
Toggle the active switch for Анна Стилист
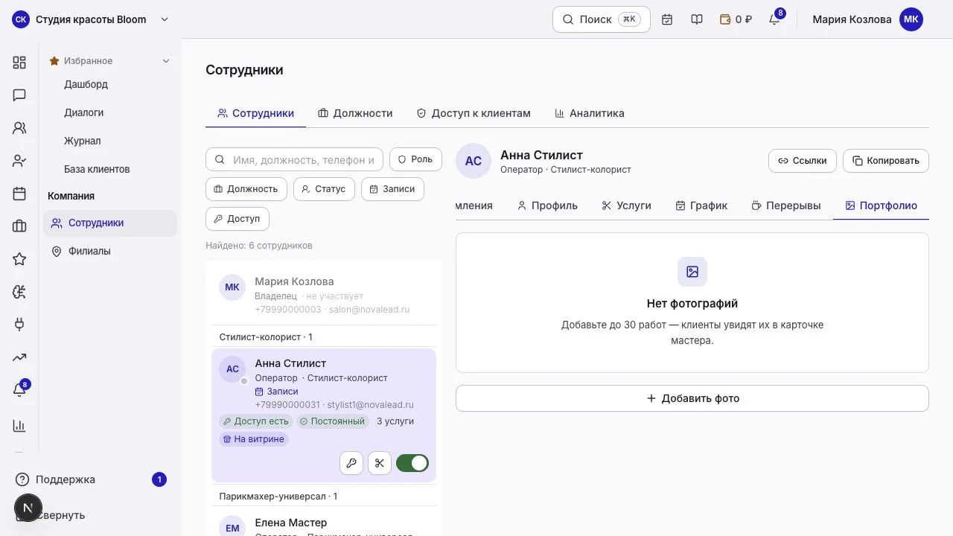[412, 463]
